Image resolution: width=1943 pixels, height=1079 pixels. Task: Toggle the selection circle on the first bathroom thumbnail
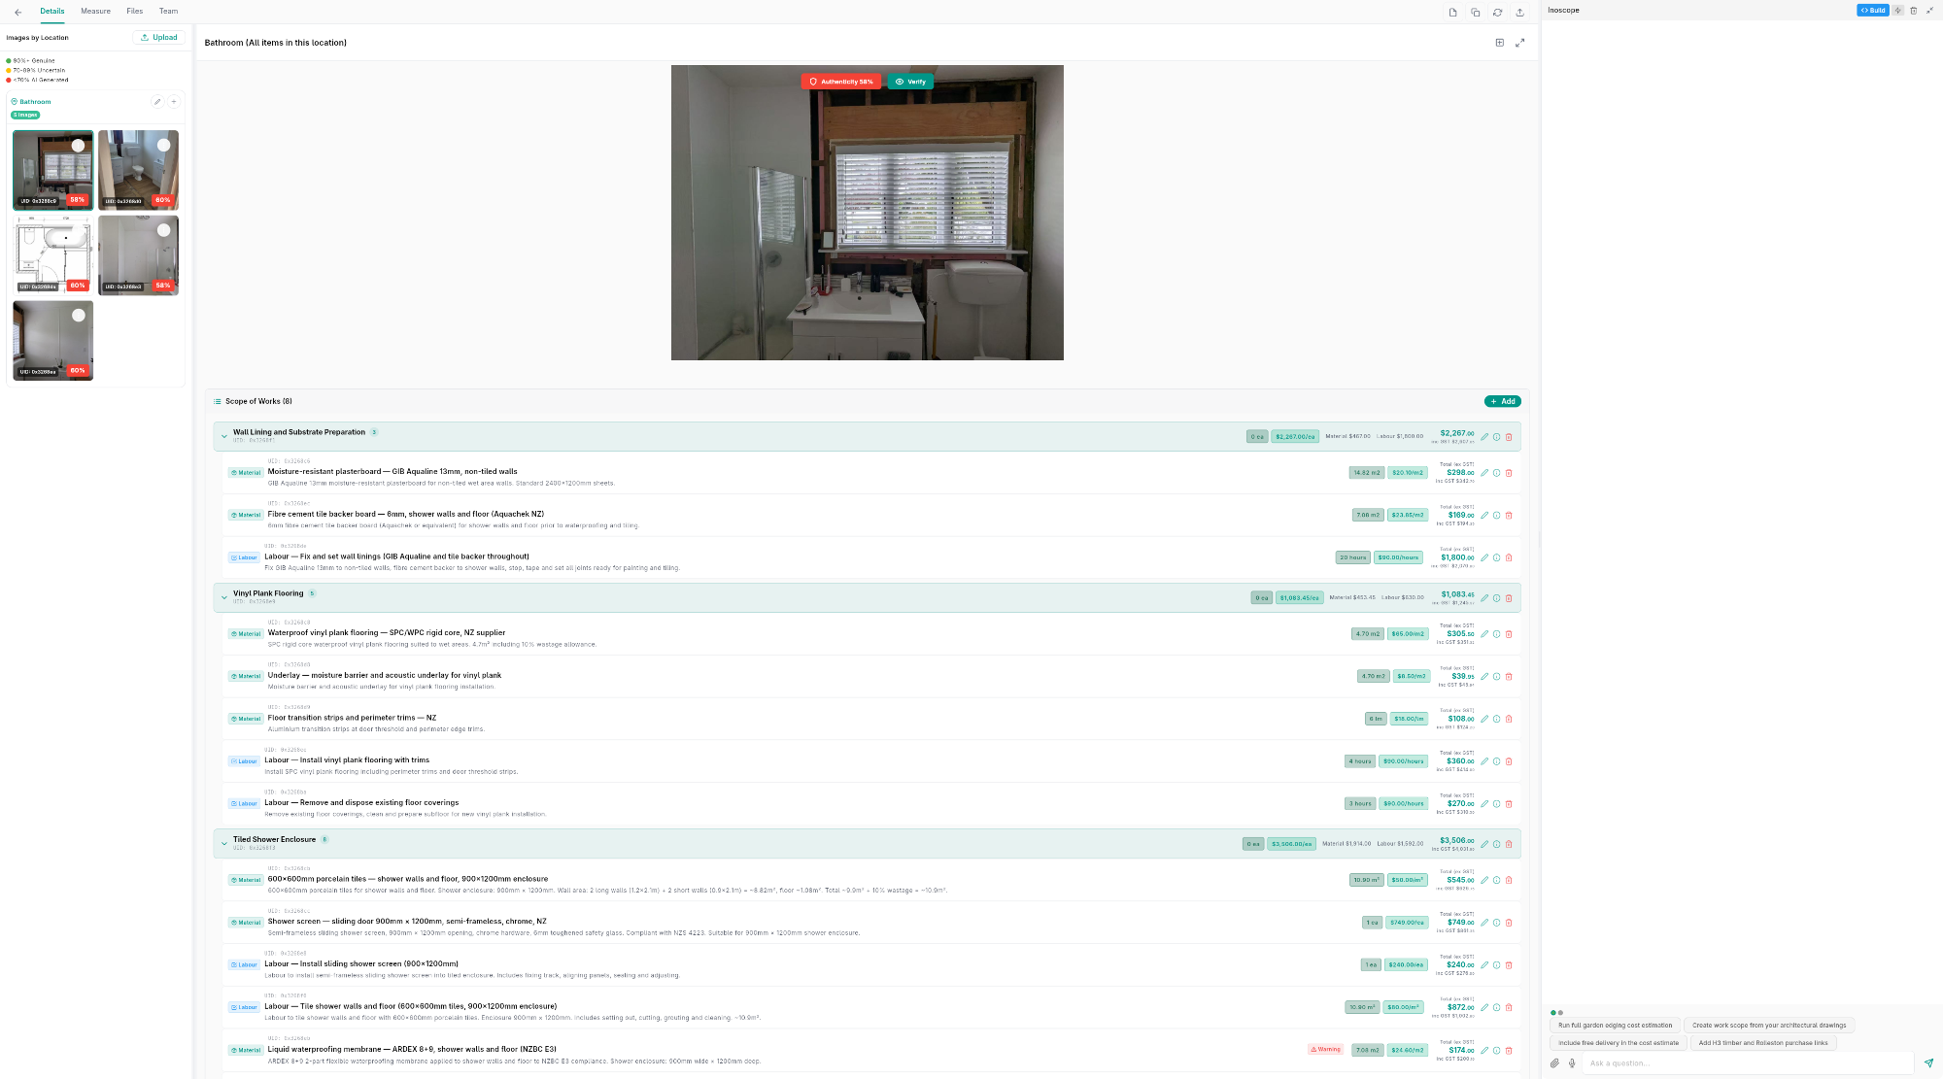tap(79, 144)
